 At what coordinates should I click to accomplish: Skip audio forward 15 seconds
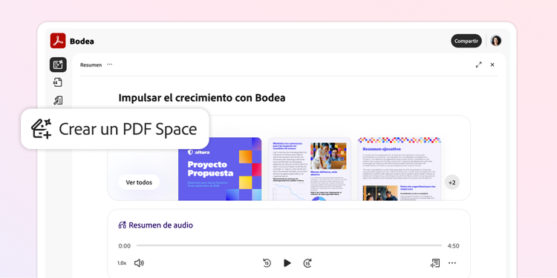click(307, 263)
